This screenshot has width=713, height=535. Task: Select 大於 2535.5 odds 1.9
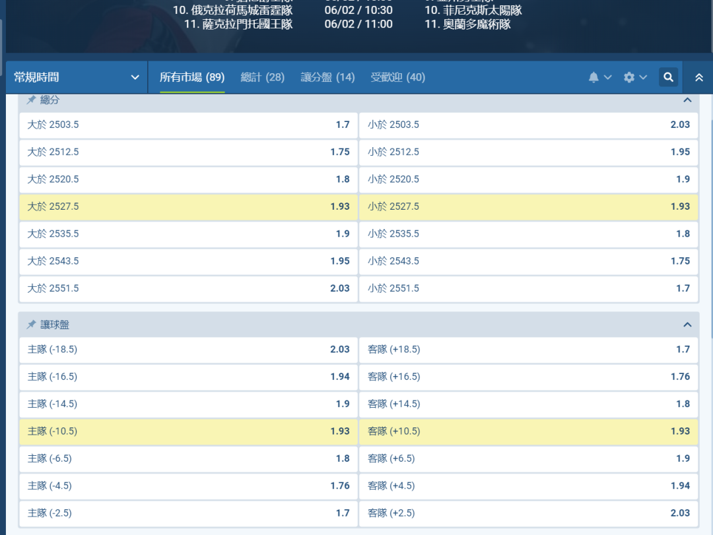(189, 234)
